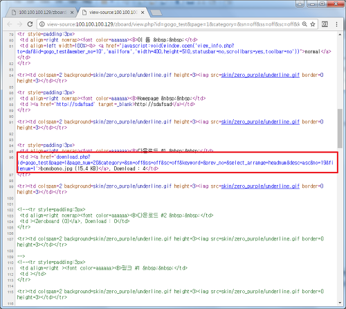Click the '-->' comment end on line 109
Viewport: 346px width, 309px height.
click(x=21, y=256)
